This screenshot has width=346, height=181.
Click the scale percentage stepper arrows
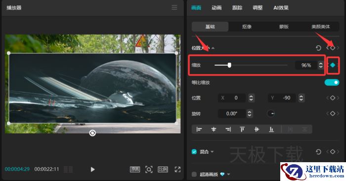pyautogui.click(x=321, y=65)
